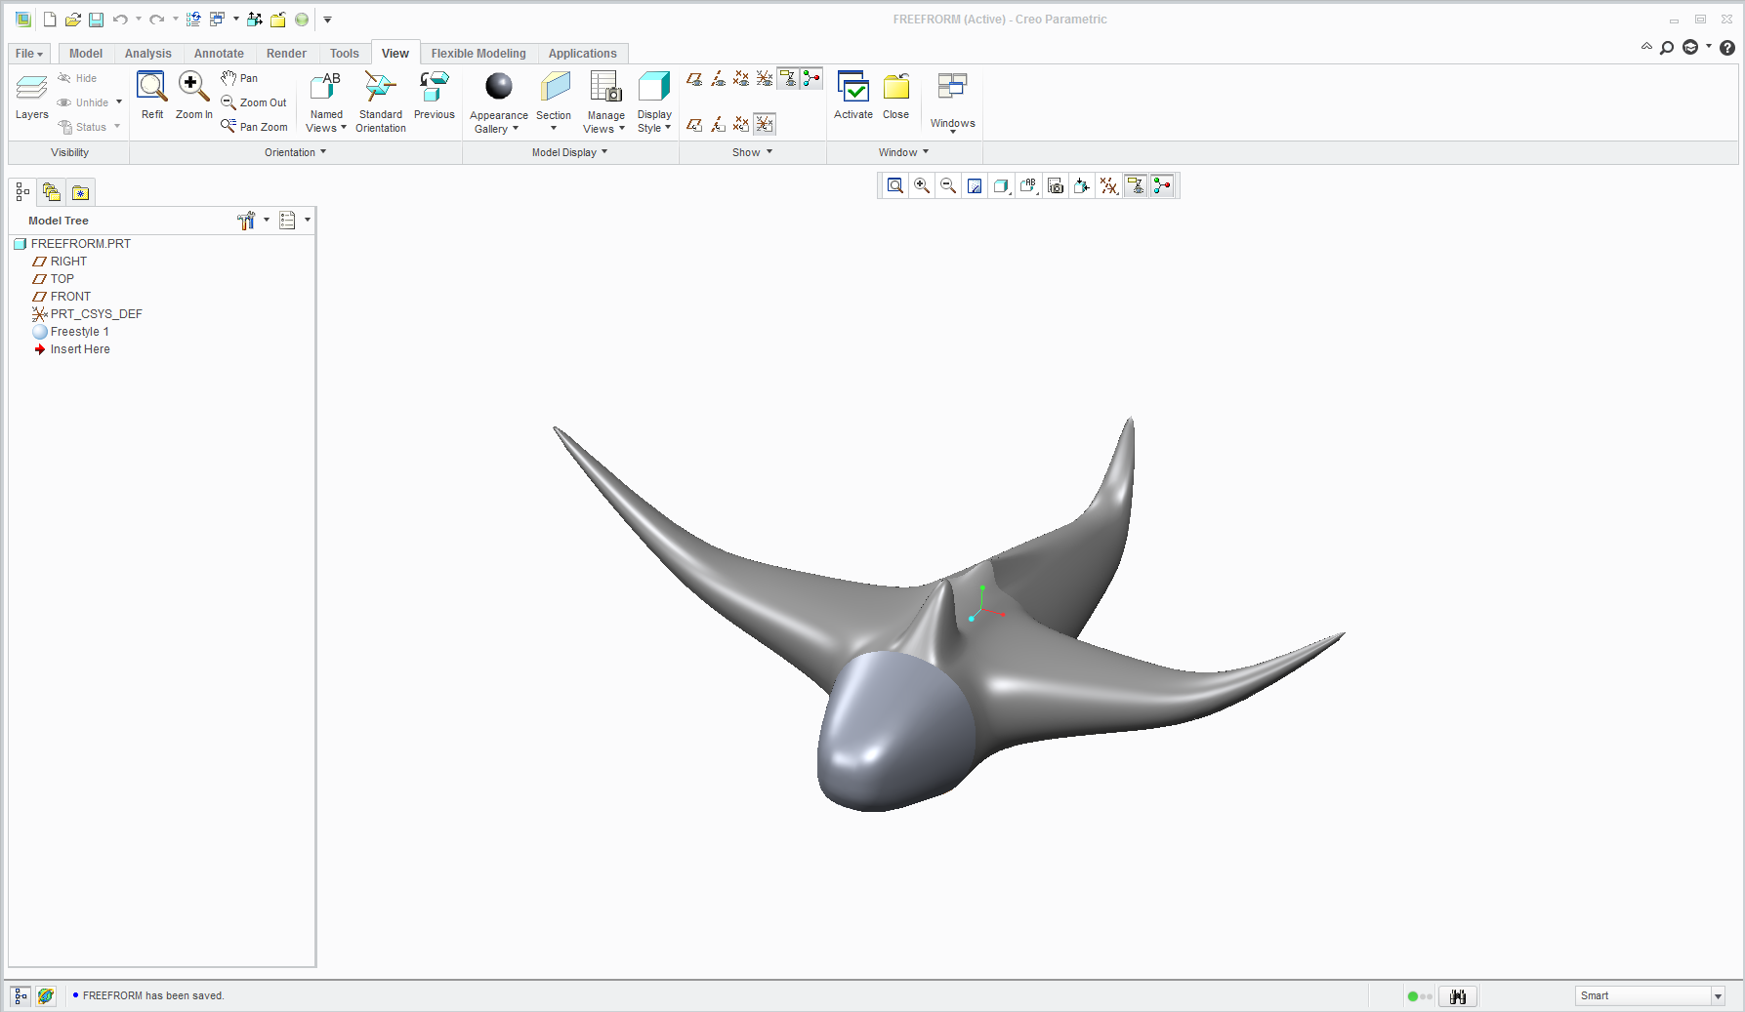Close the window using yellow folder icon
This screenshot has height=1012, width=1745.
coord(895,96)
